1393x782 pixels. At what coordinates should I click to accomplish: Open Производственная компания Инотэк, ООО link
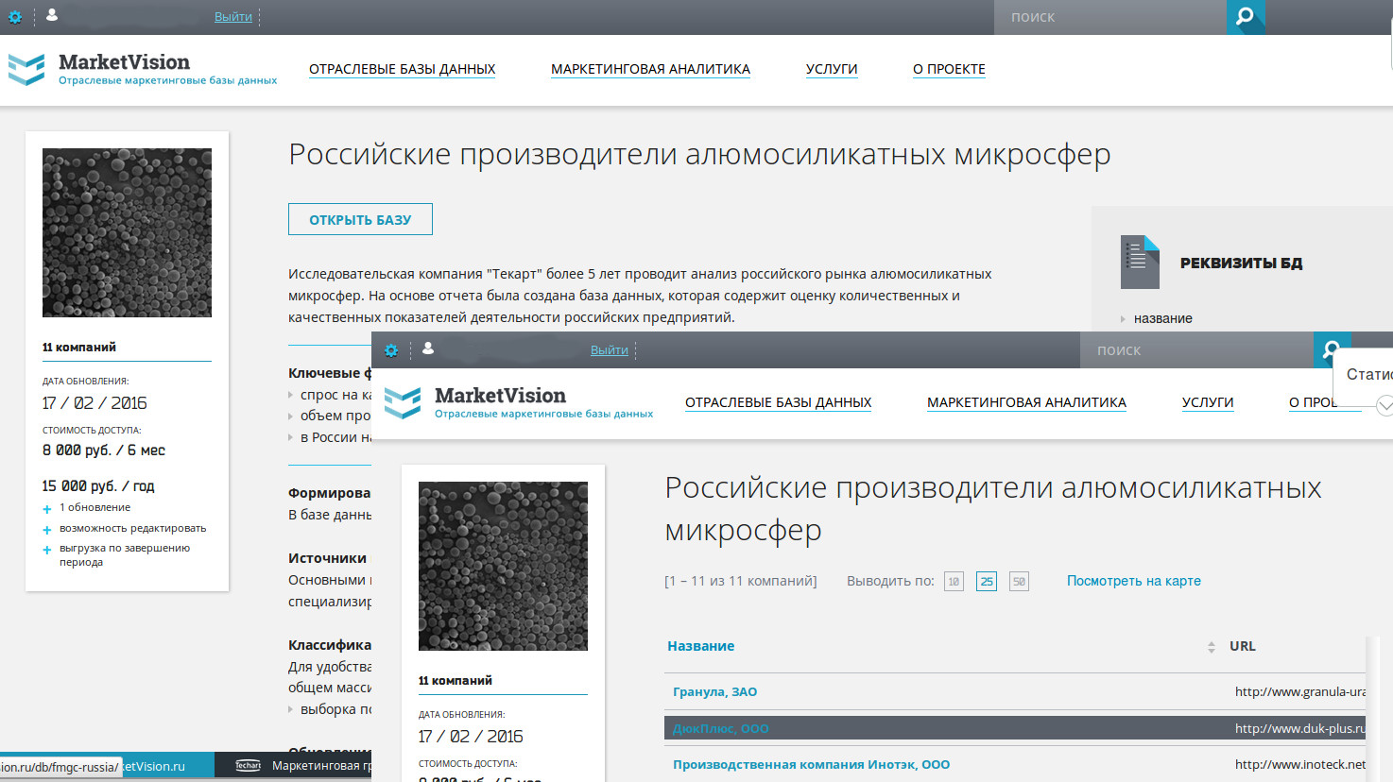coord(812,765)
